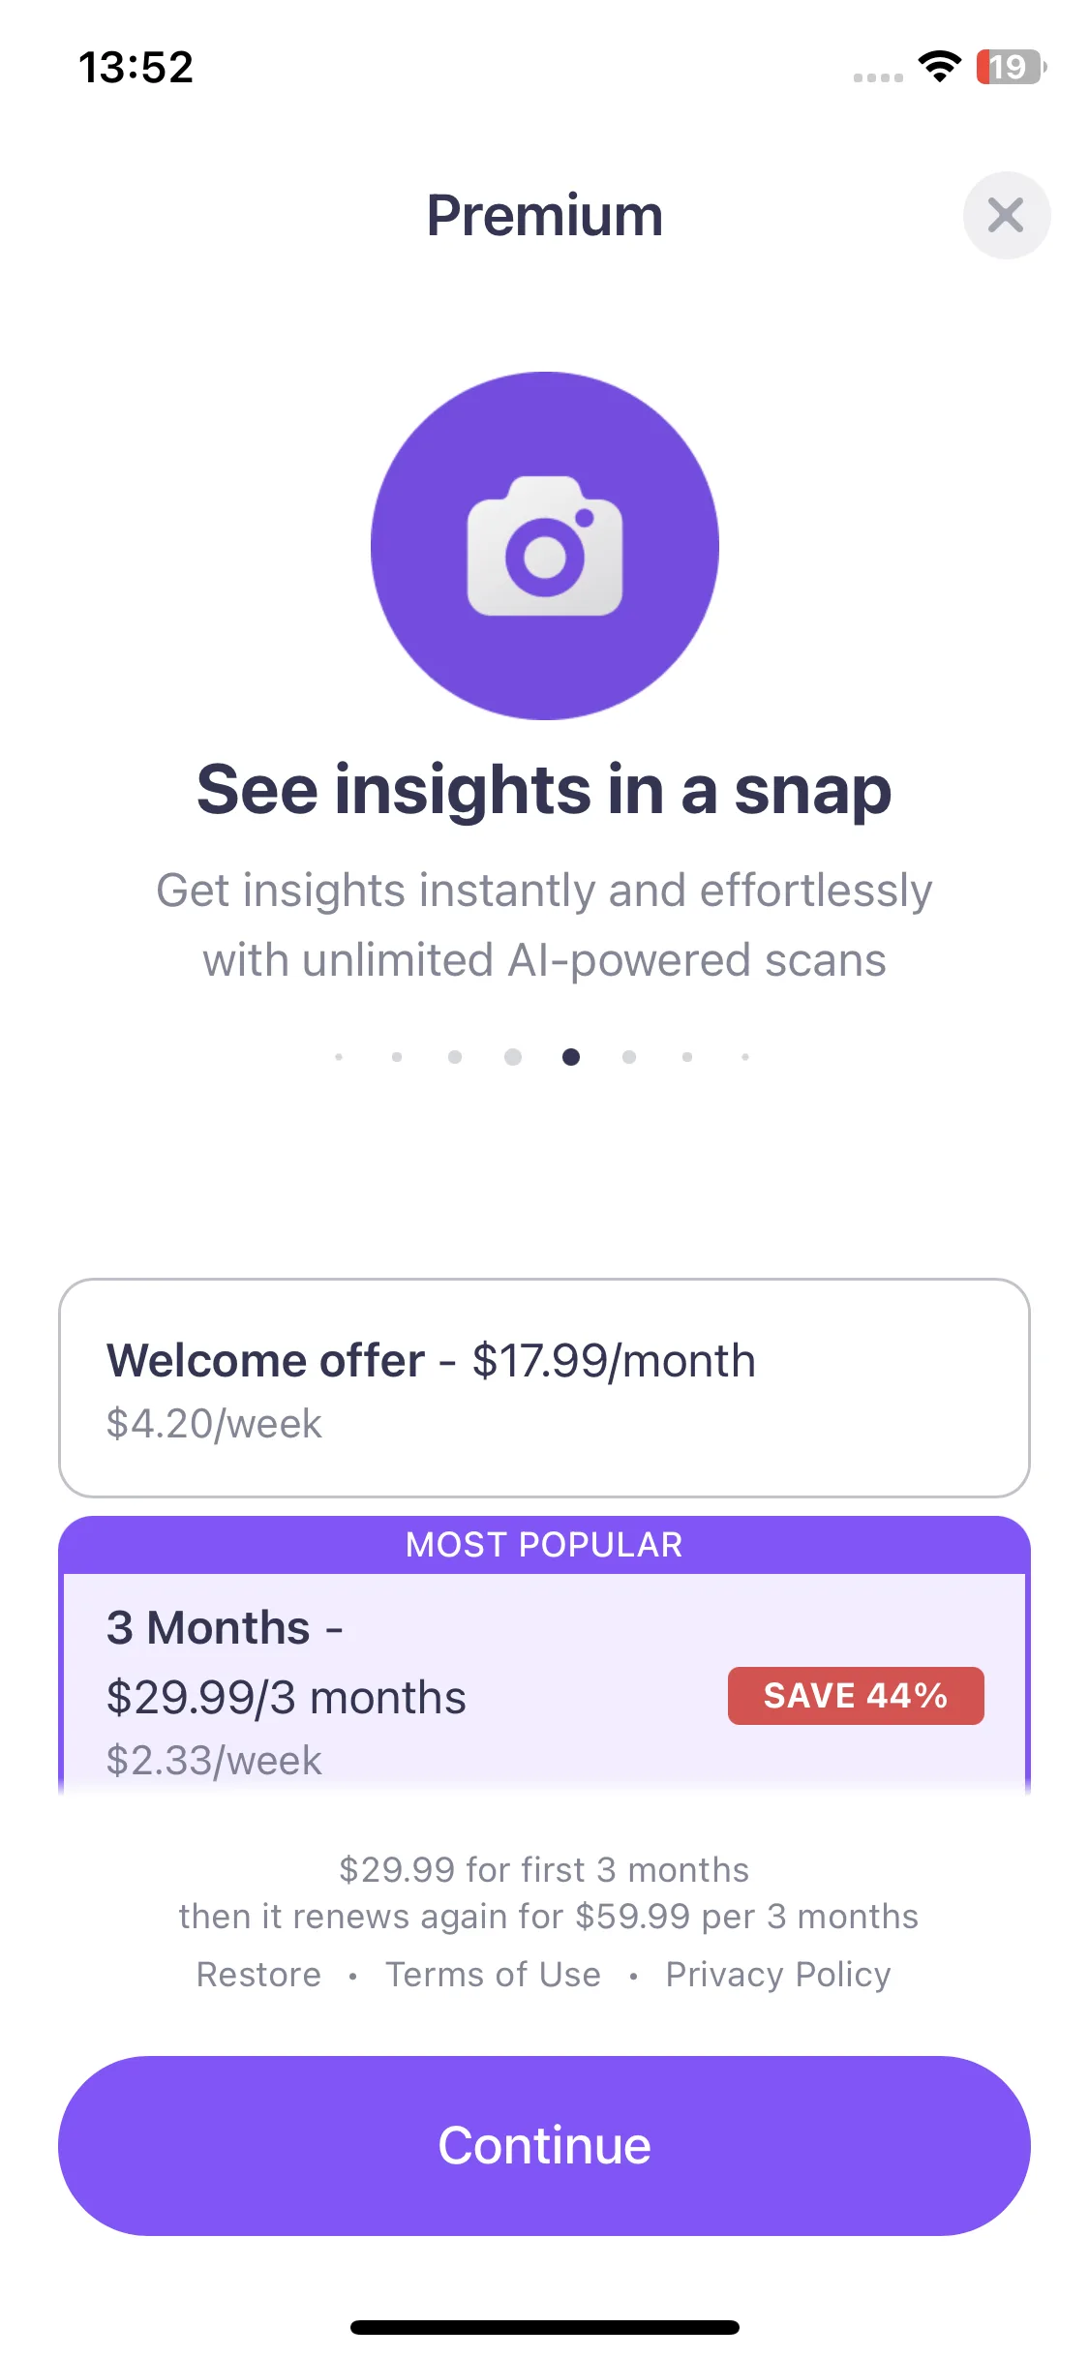Viewport: 1089px width, 2358px height.
Task: Switch to the fourth carousel dot
Action: 513,1057
